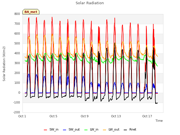This screenshot has height=135, width=180.
Task: Click the 500 y-axis tick label
Action: (x=17, y=44)
